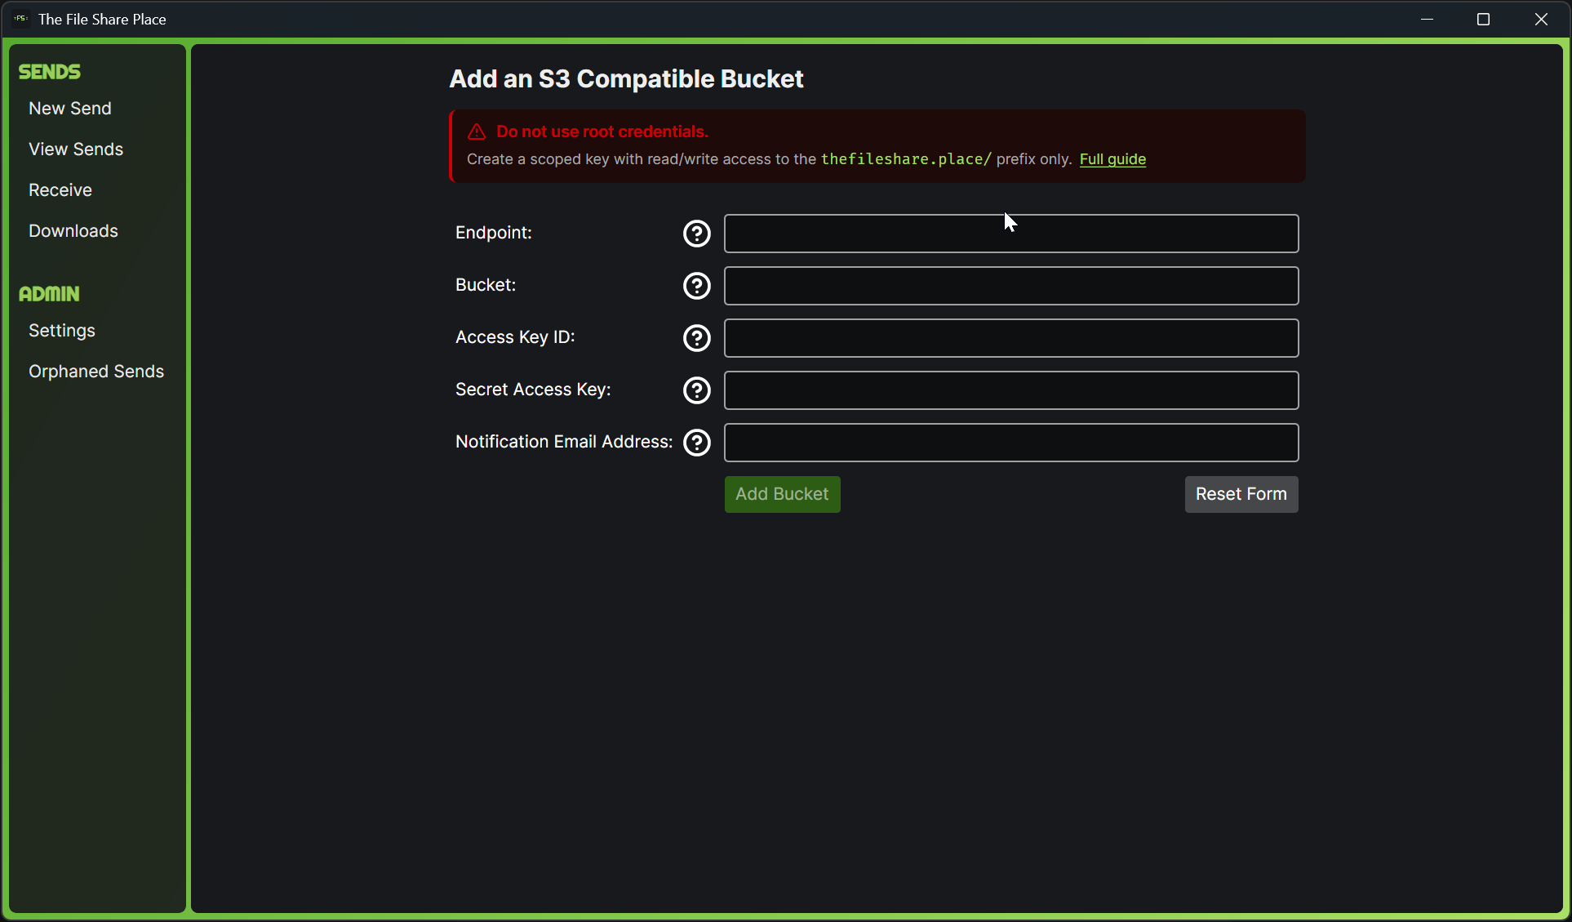This screenshot has height=922, width=1572.
Task: Minimize the File Share Place window
Action: point(1427,19)
